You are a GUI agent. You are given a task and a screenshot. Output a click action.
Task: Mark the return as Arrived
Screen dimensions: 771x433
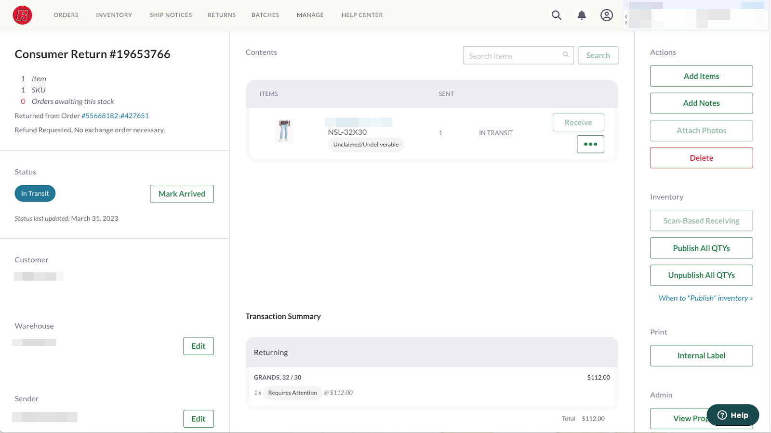182,193
